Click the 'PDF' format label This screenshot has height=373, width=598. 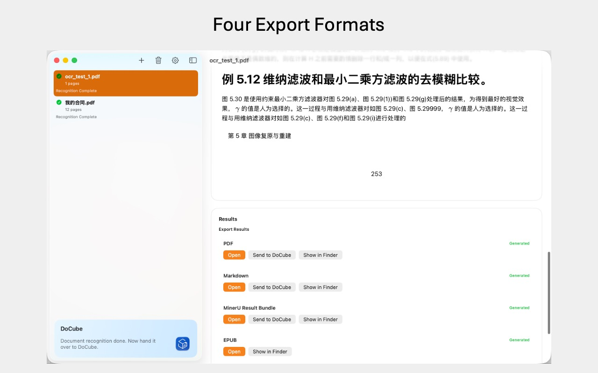point(228,243)
